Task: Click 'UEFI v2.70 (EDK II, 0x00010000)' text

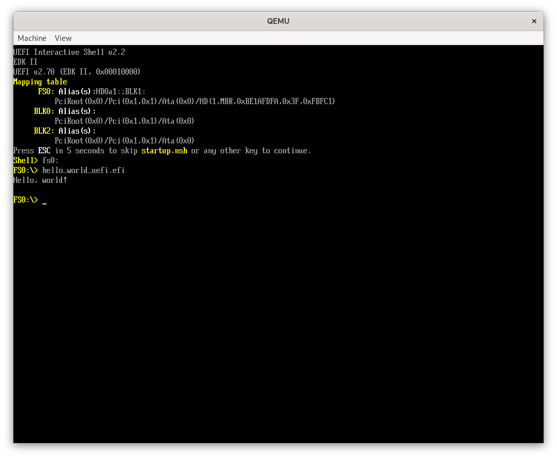Action: (77, 72)
